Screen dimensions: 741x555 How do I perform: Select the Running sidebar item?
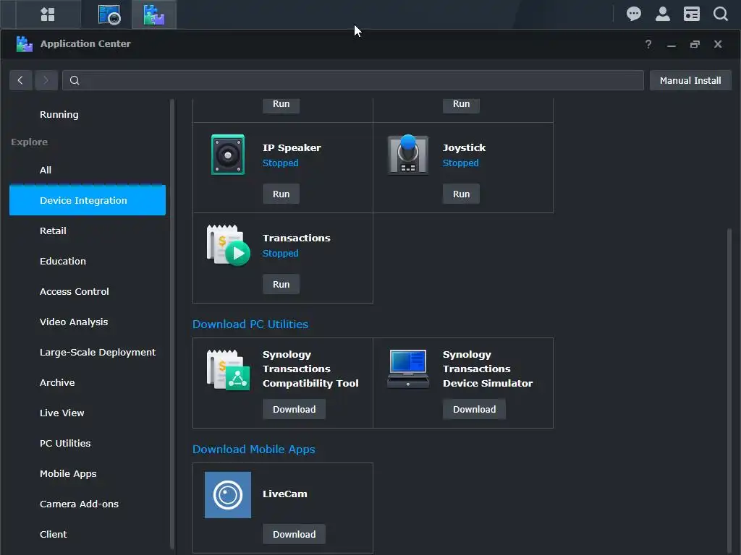point(88,114)
